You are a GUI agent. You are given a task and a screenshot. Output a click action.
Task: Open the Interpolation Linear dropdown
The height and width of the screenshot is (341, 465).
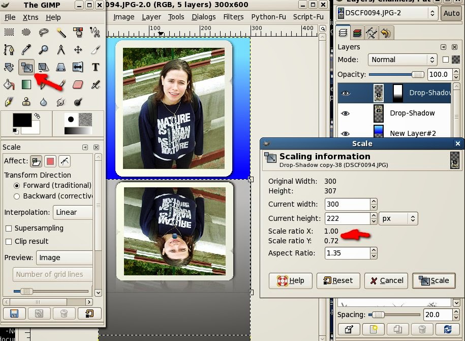coord(73,212)
